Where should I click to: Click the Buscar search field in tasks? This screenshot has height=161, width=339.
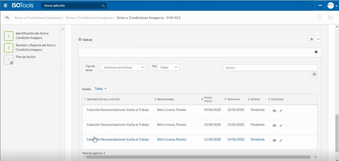pos(270,67)
